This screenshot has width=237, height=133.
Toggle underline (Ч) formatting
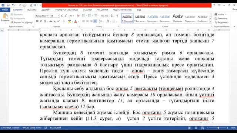tap(45, 21)
